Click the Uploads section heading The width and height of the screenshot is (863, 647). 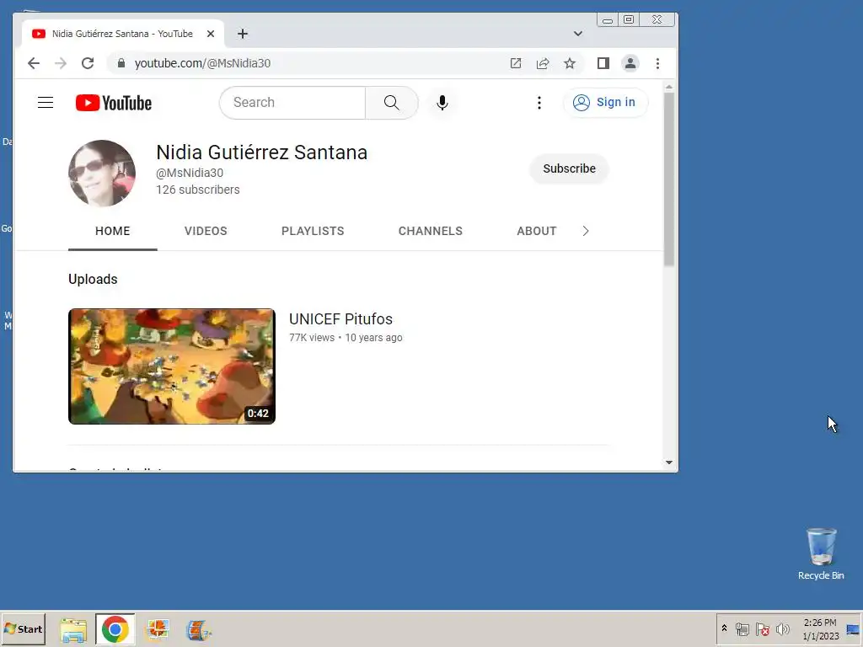click(93, 279)
